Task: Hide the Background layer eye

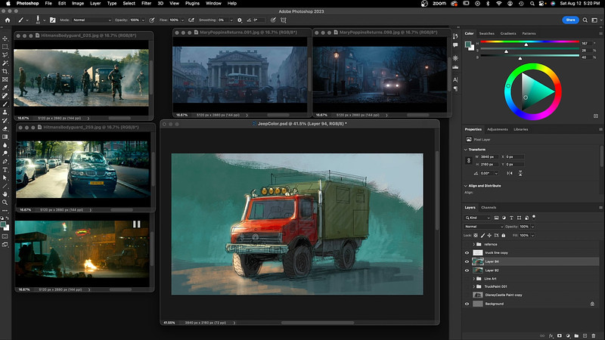Action: pyautogui.click(x=467, y=304)
